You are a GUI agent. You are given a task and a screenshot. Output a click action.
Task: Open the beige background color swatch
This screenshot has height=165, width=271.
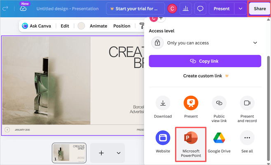pyautogui.click(x=81, y=26)
